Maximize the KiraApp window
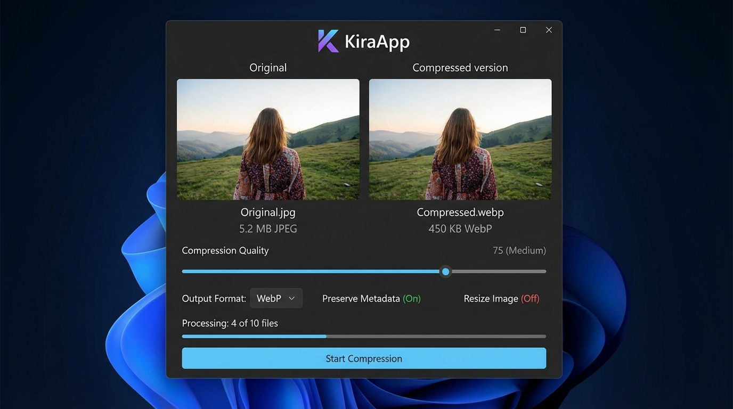 [523, 30]
